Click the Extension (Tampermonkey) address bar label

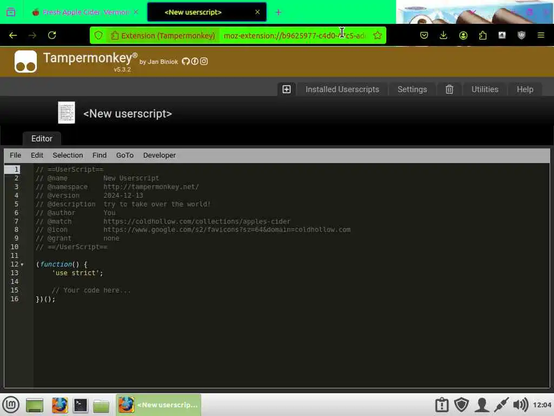click(x=163, y=35)
